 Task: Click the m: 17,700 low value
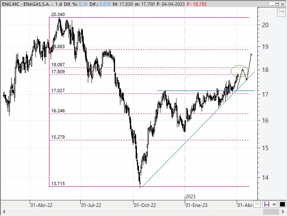pyautogui.click(x=145, y=4)
